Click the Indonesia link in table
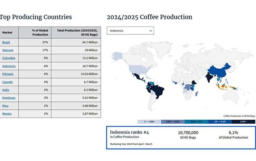256x161 pixels. pyautogui.click(x=9, y=66)
